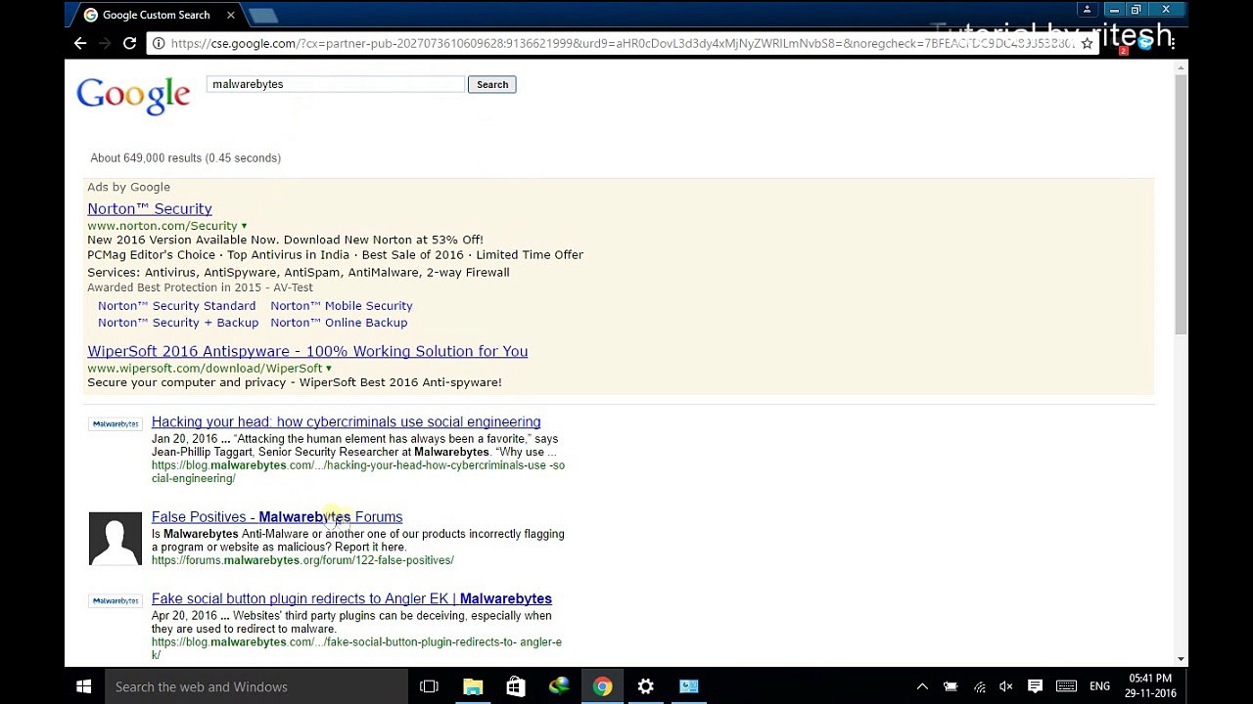
Task: Click the page scrollbar down arrow
Action: 1182,660
